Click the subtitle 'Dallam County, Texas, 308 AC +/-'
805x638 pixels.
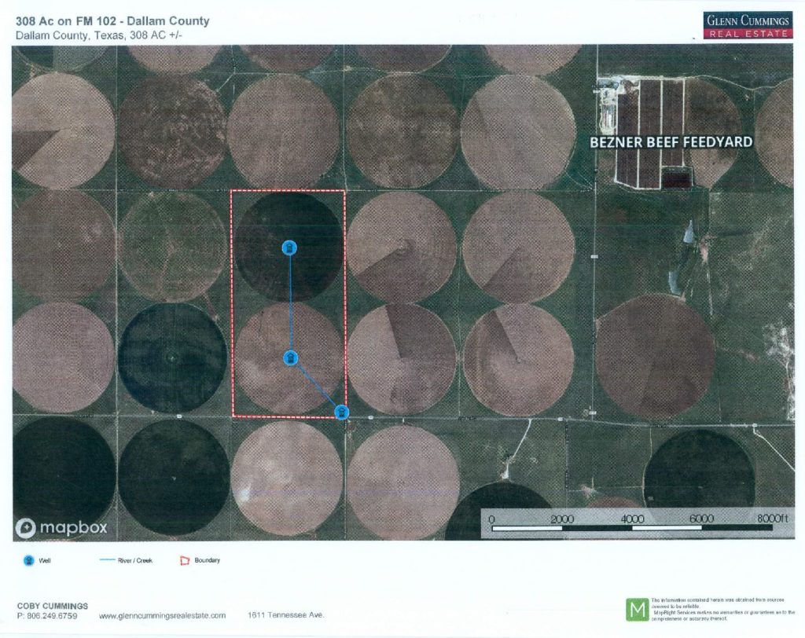point(98,35)
